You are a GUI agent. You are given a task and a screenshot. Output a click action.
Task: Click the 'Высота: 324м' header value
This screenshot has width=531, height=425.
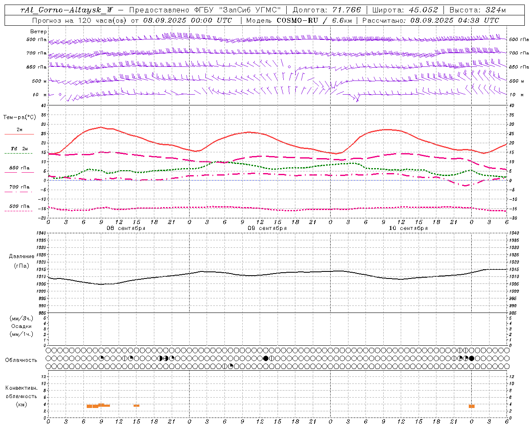478,10
